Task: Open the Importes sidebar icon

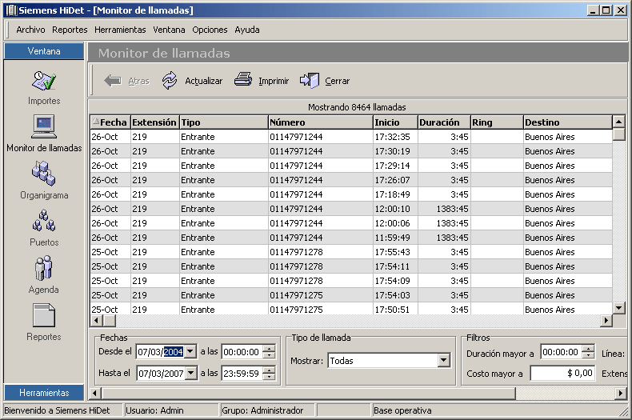Action: (44, 81)
